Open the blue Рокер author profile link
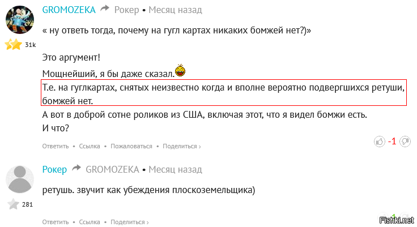 (x=54, y=169)
